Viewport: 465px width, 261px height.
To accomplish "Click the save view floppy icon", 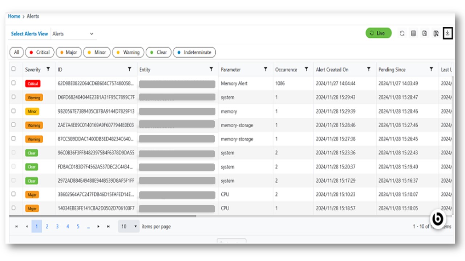I will pos(424,33).
